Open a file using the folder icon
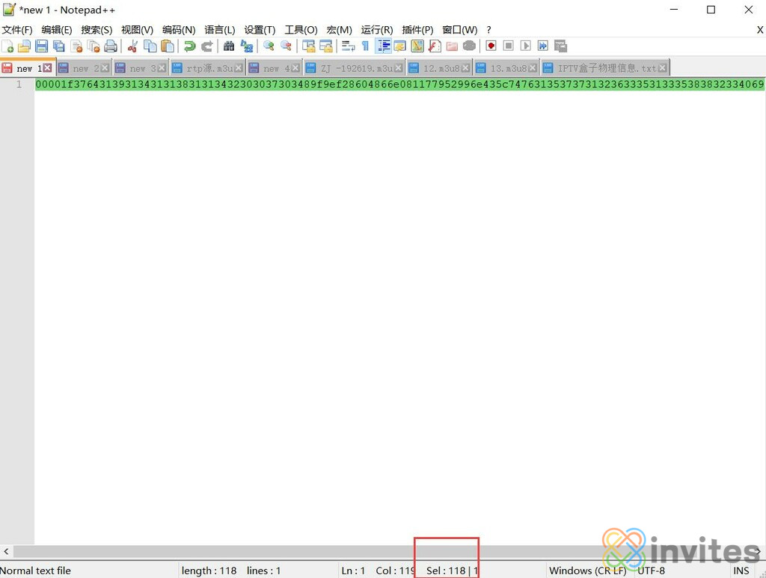The height and width of the screenshot is (578, 766). pos(24,46)
